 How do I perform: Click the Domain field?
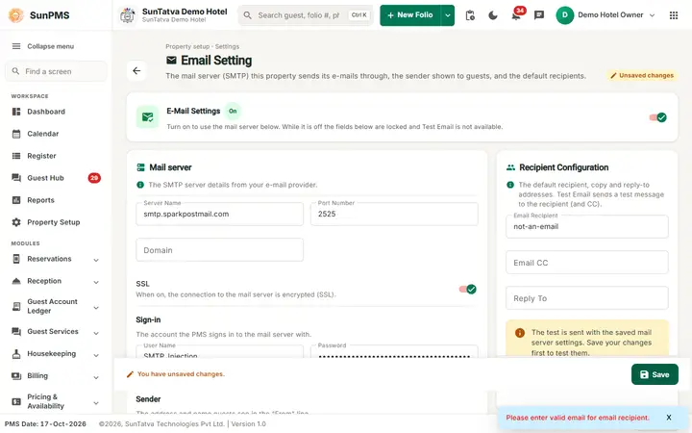[x=220, y=250]
